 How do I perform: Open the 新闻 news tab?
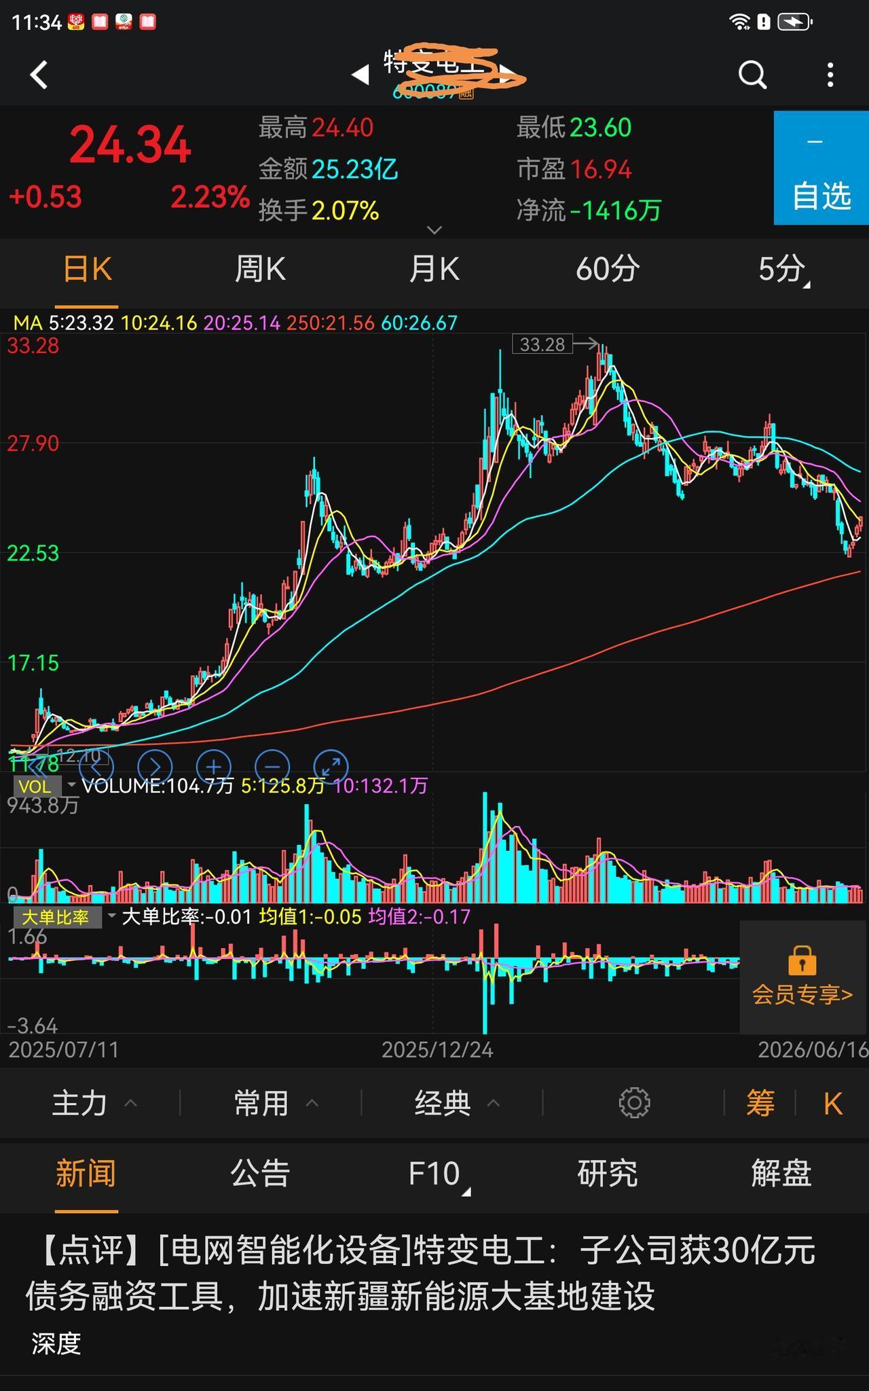tap(86, 1174)
